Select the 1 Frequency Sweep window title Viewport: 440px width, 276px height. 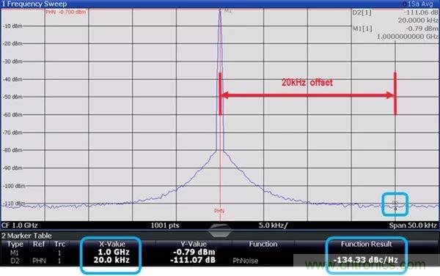point(34,4)
